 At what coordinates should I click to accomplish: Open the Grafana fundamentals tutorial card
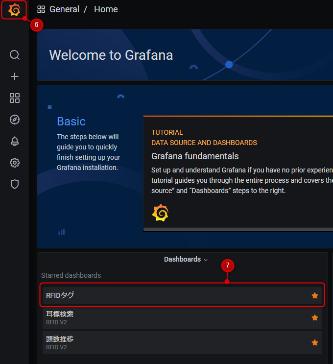tap(238, 172)
